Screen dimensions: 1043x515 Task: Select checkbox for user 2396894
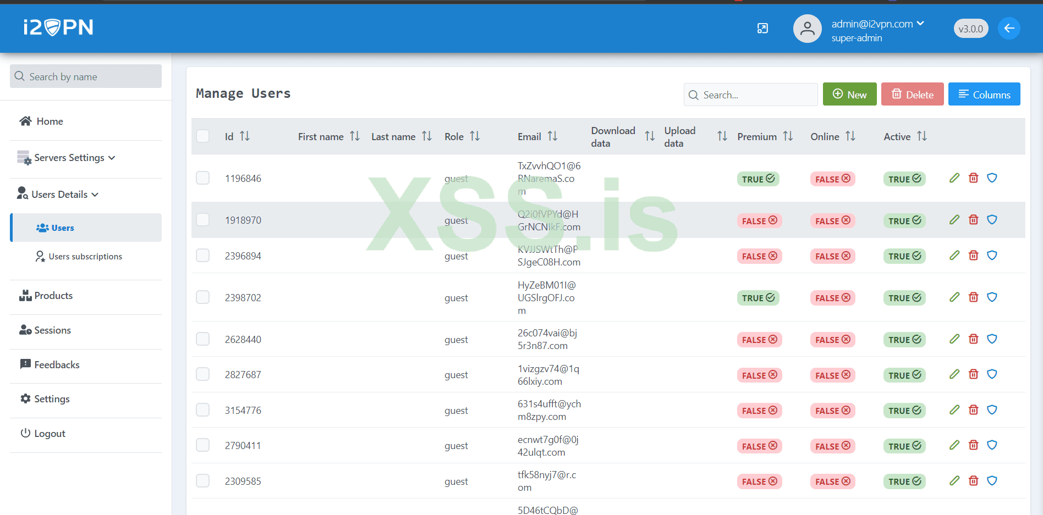pyautogui.click(x=203, y=256)
